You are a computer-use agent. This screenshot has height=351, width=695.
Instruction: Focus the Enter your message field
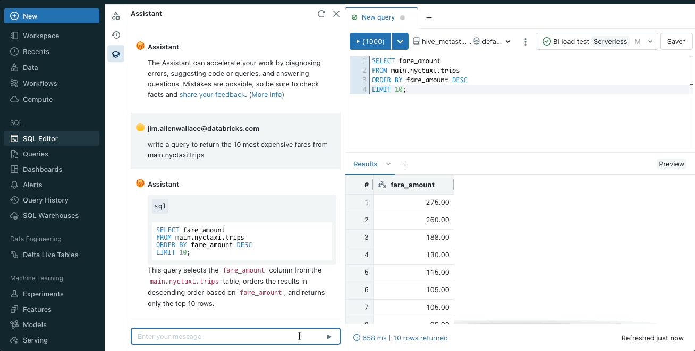[x=213, y=336]
